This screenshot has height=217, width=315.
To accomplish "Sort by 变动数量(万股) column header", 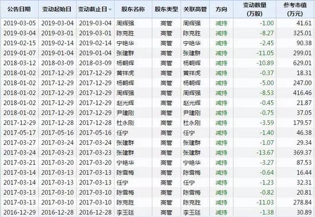I will coord(255,9).
